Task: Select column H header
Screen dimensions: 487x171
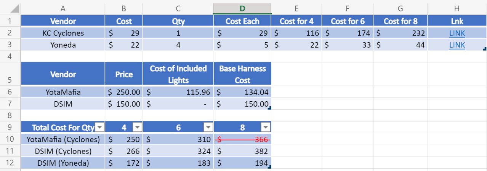Action: [457, 8]
